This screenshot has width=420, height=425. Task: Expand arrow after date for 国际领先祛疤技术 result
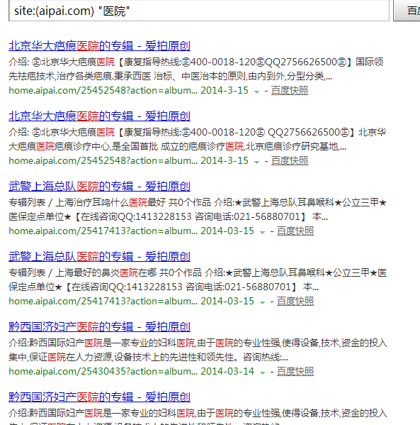pos(256,92)
